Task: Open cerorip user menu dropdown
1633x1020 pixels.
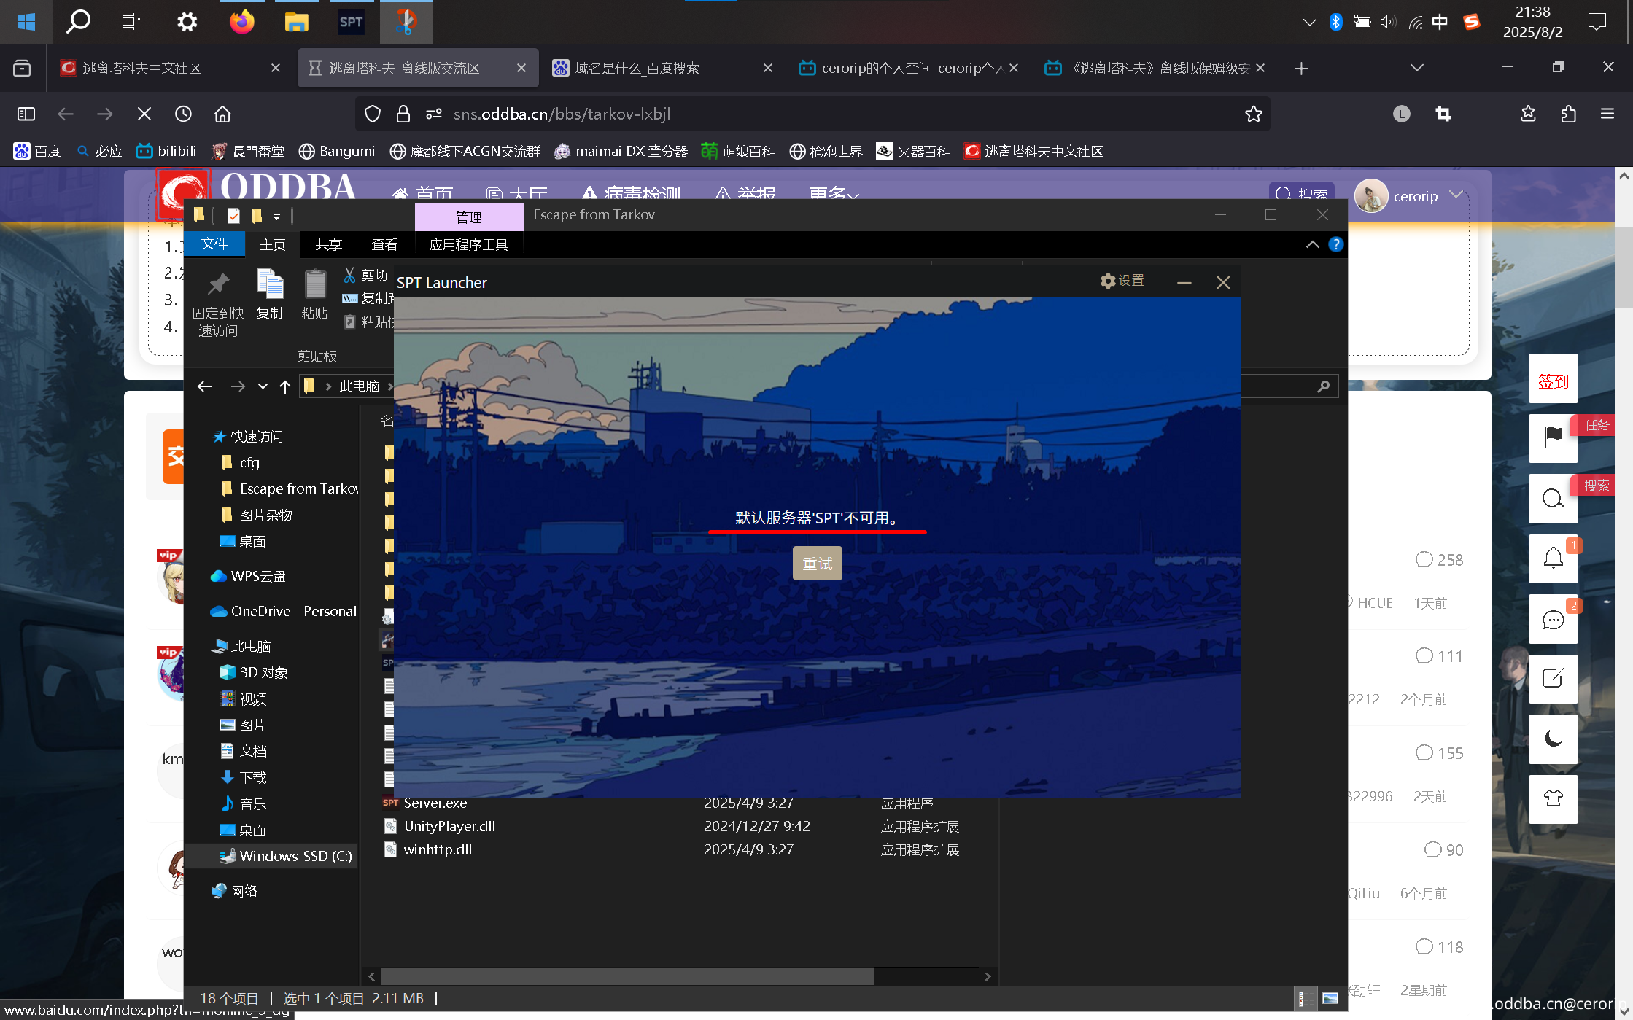Action: click(1456, 195)
